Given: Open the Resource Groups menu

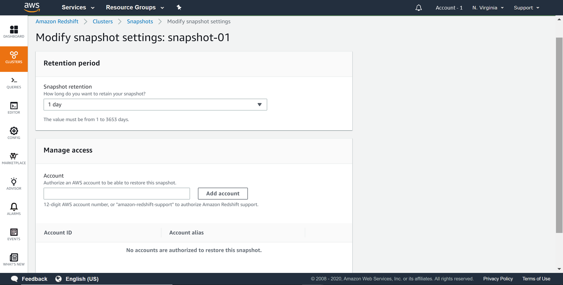Looking at the screenshot, I should (x=135, y=8).
